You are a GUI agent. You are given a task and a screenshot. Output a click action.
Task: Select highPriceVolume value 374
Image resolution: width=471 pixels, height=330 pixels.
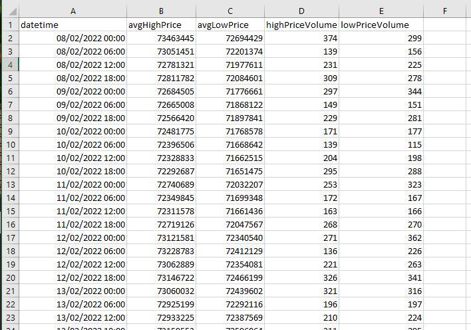[301, 38]
